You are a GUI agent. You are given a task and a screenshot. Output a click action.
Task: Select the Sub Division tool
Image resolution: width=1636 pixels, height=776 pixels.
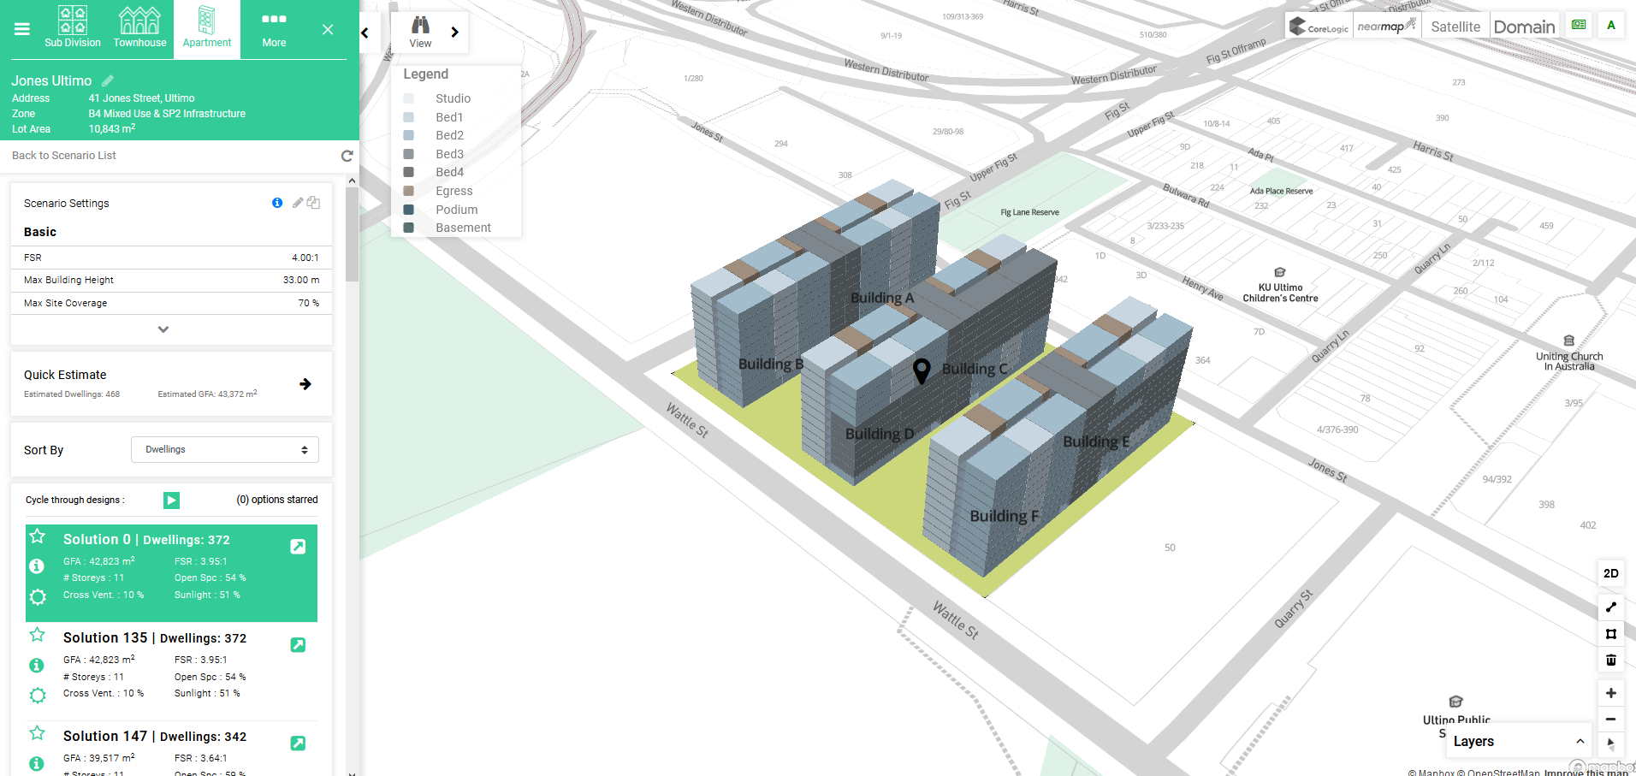tap(73, 27)
